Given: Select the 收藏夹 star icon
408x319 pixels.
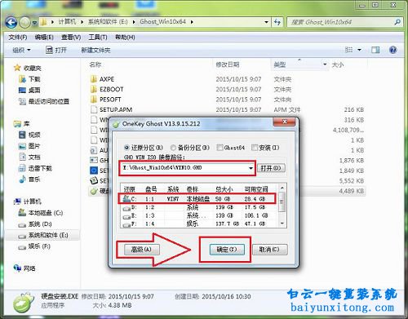Looking at the screenshot, I should [x=17, y=68].
